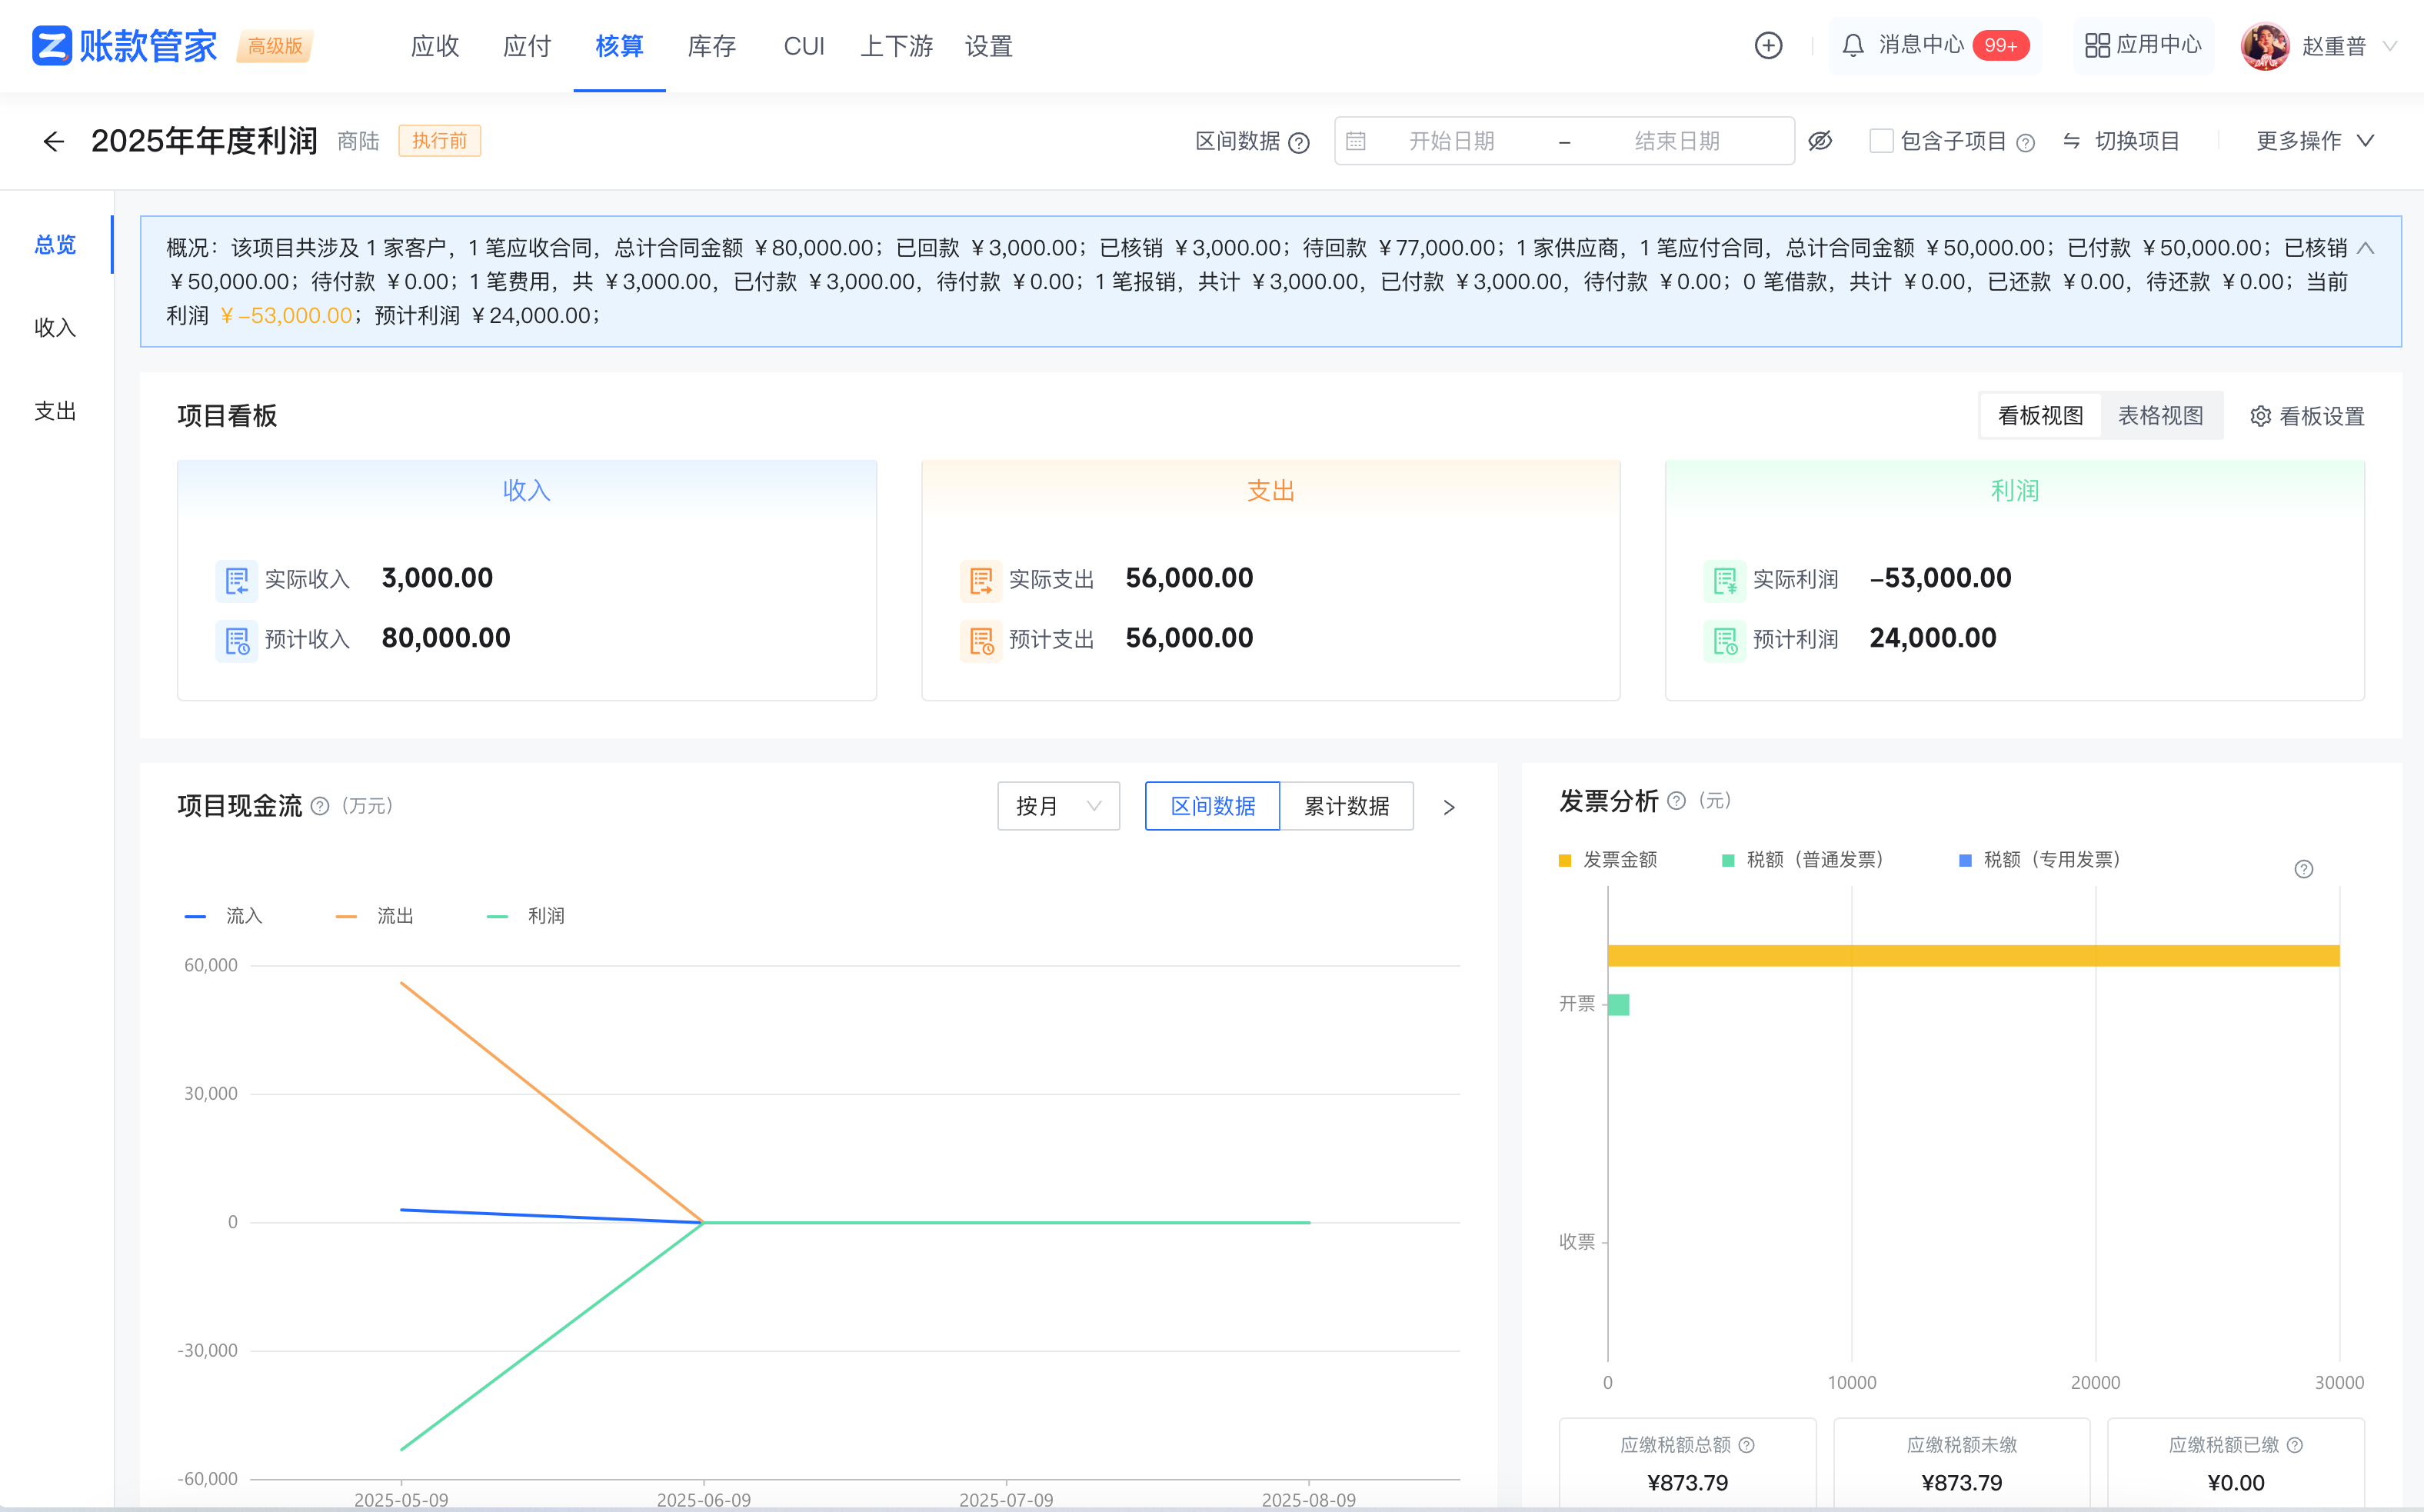This screenshot has height=1512, width=2424.
Task: Click help icon beside 应缴税额总额
Action: 1747,1445
